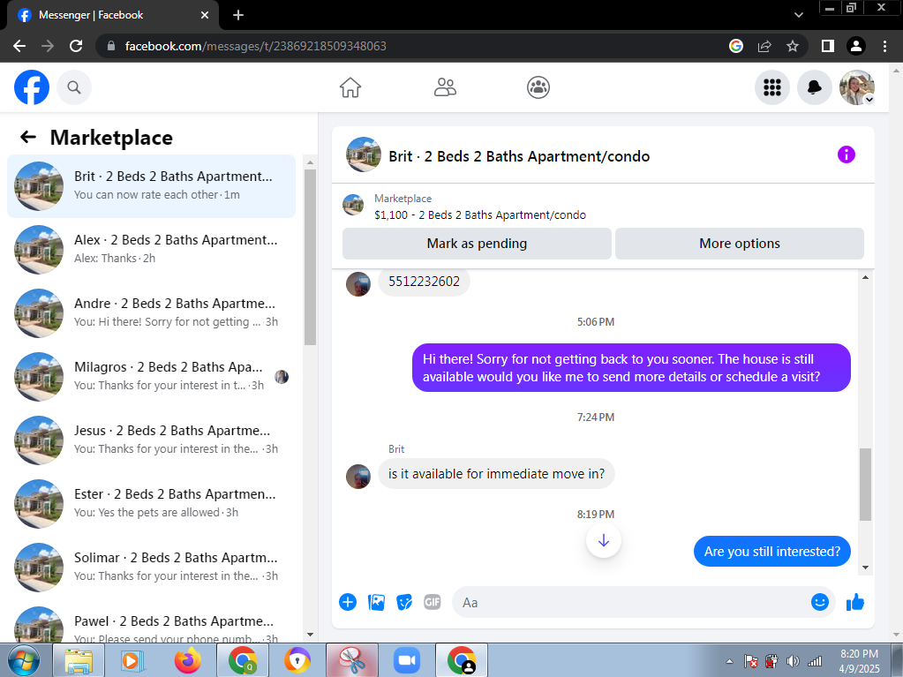Open Zoom from the taskbar
The image size is (903, 677).
click(x=407, y=660)
